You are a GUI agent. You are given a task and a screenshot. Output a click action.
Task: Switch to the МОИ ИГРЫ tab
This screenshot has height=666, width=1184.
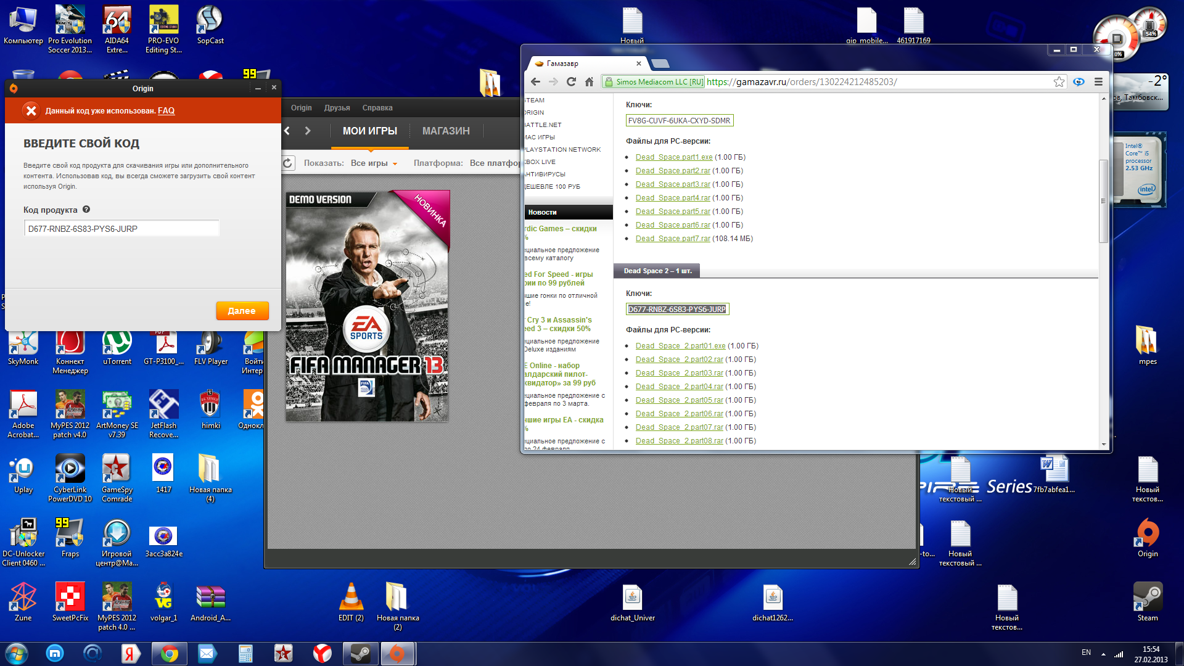point(370,131)
